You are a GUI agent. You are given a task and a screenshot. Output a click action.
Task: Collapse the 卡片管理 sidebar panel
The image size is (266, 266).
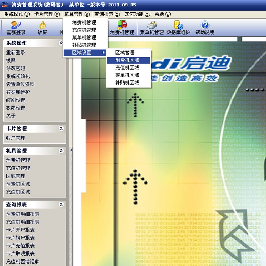pos(61,128)
